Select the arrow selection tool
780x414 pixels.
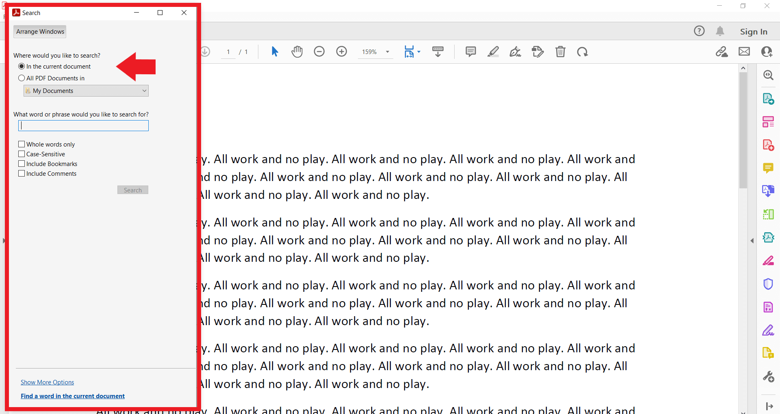pos(275,52)
